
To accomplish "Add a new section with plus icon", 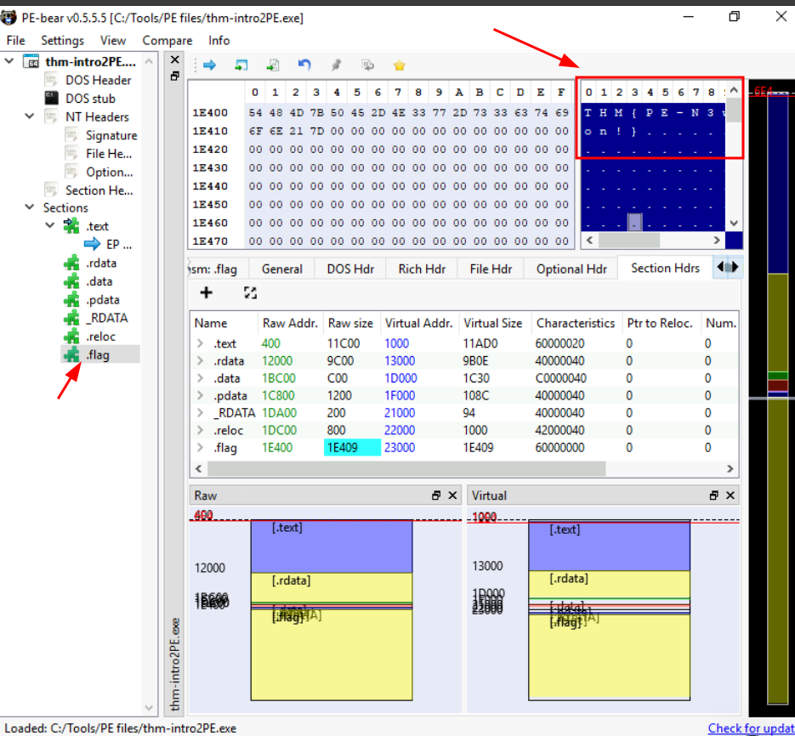I will click(207, 292).
